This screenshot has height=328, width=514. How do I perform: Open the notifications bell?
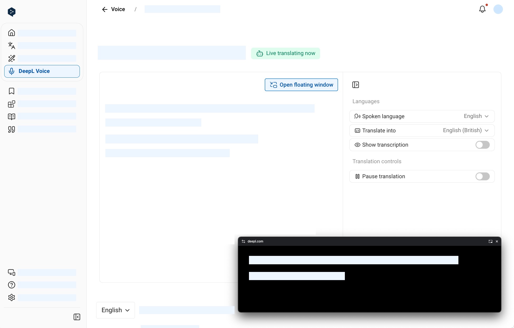pyautogui.click(x=483, y=9)
